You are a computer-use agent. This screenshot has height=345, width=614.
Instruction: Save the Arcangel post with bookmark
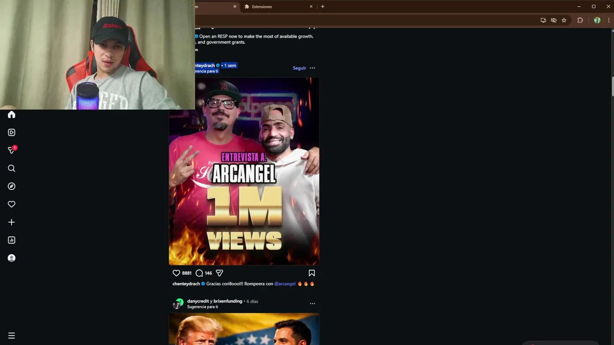point(312,273)
